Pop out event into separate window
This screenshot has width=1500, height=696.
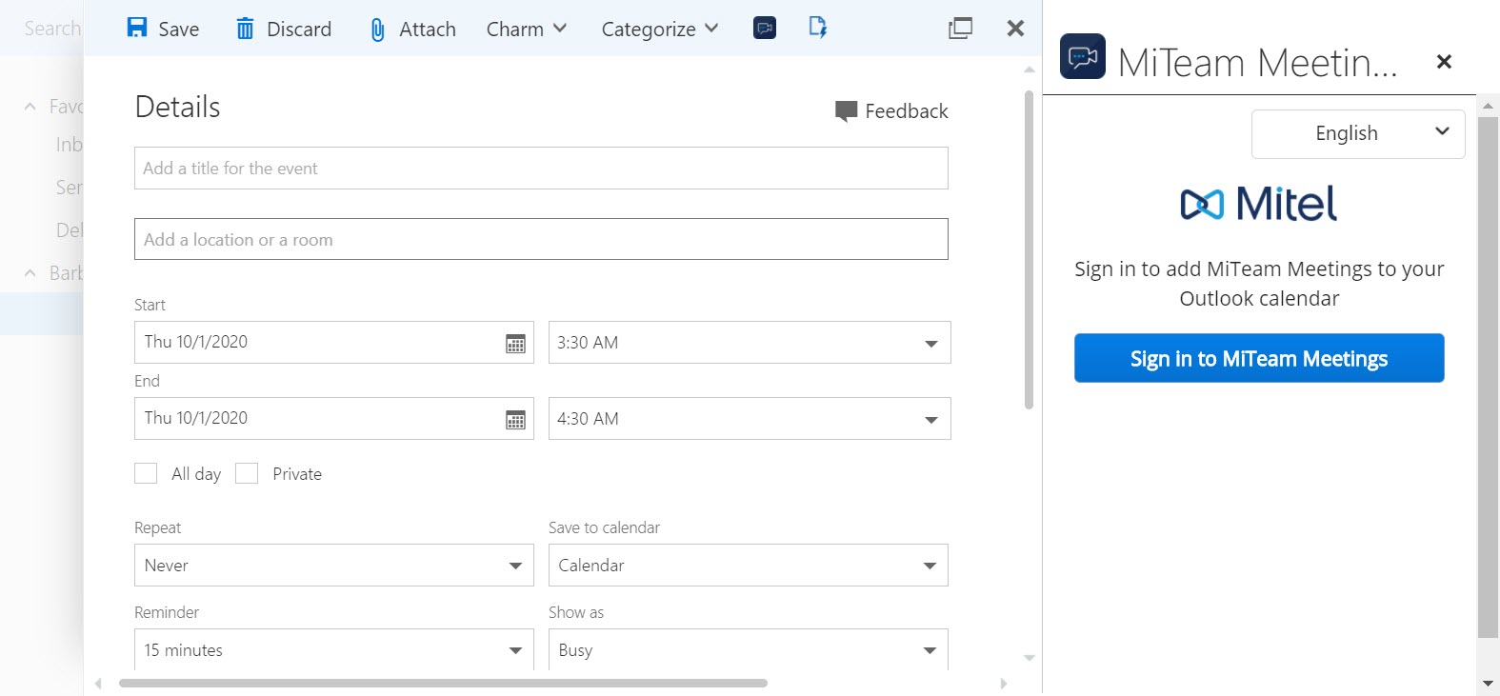click(960, 29)
